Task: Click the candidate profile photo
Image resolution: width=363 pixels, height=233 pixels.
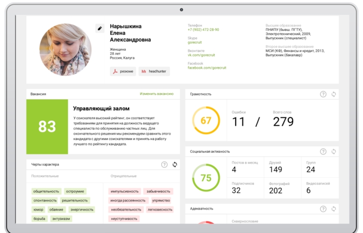Action: [66, 50]
